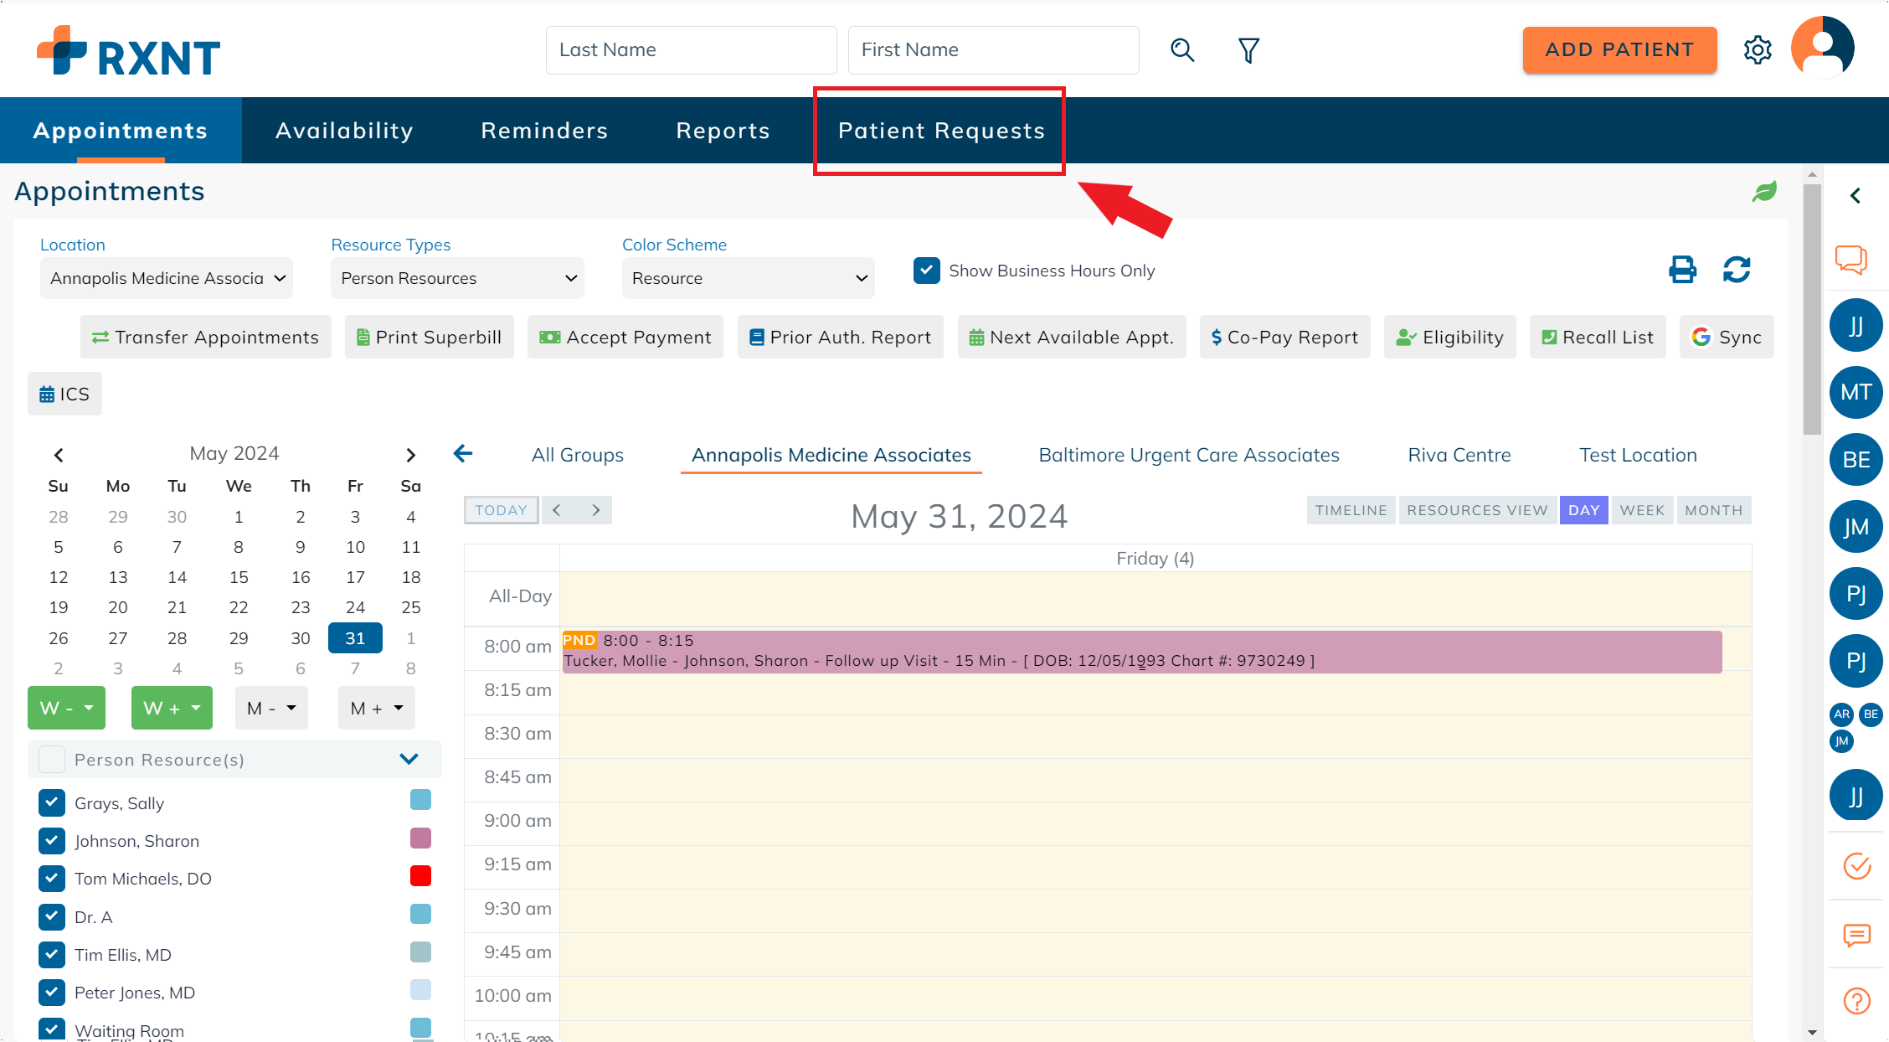1889x1042 pixels.
Task: Open the Reports tab
Action: 723,131
